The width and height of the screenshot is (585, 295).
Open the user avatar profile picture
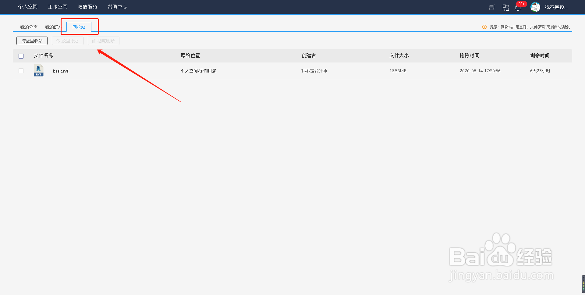click(535, 7)
